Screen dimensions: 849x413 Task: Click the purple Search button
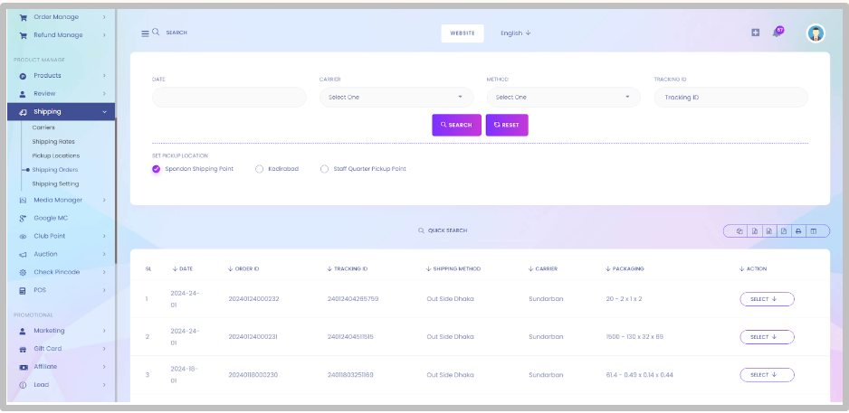click(x=456, y=125)
